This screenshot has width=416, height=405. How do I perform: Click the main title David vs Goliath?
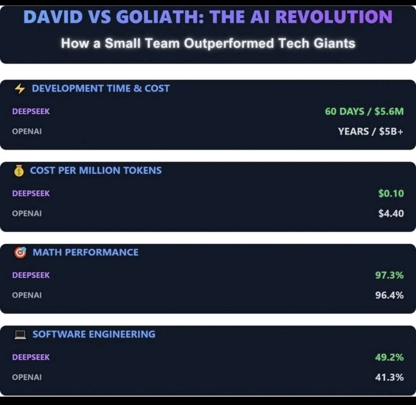(x=208, y=17)
